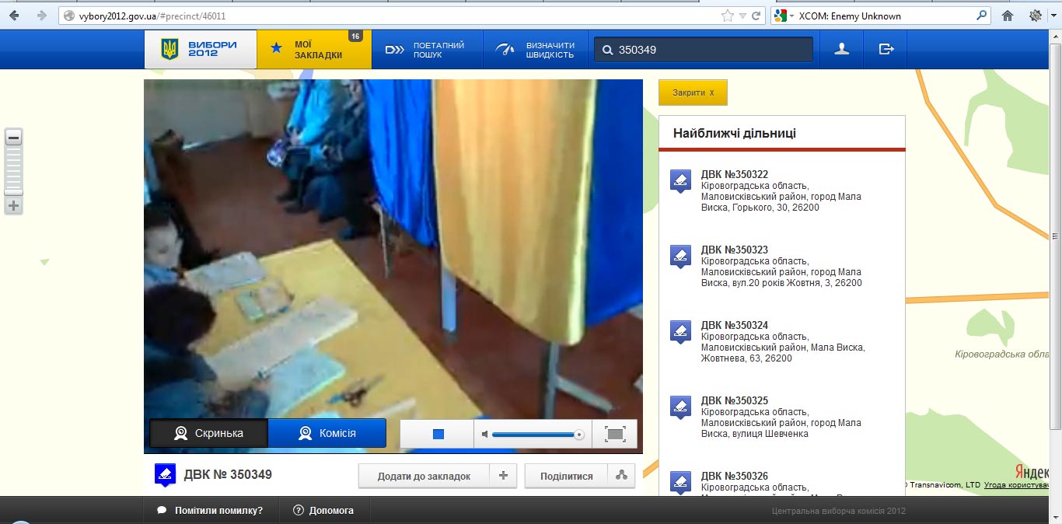Stop video with the blue square button
Image resolution: width=1062 pixels, height=524 pixels.
438,434
